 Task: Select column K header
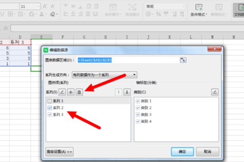tap(170, 37)
